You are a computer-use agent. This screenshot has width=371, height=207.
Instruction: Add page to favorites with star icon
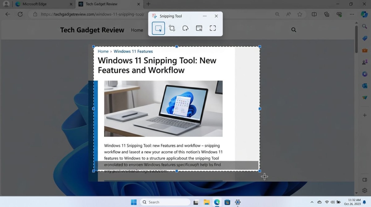300,14
